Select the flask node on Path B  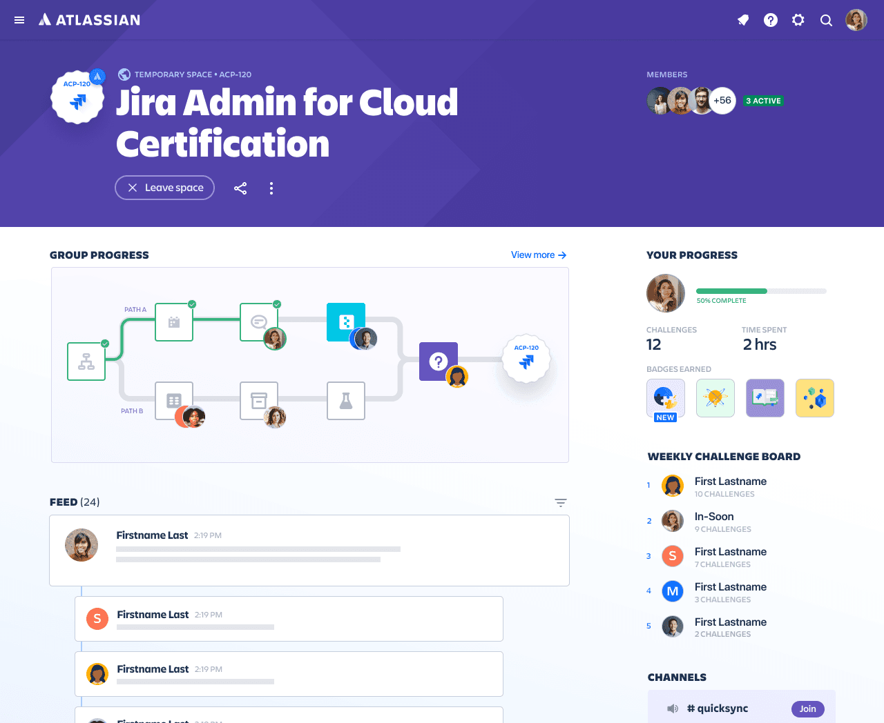point(346,401)
